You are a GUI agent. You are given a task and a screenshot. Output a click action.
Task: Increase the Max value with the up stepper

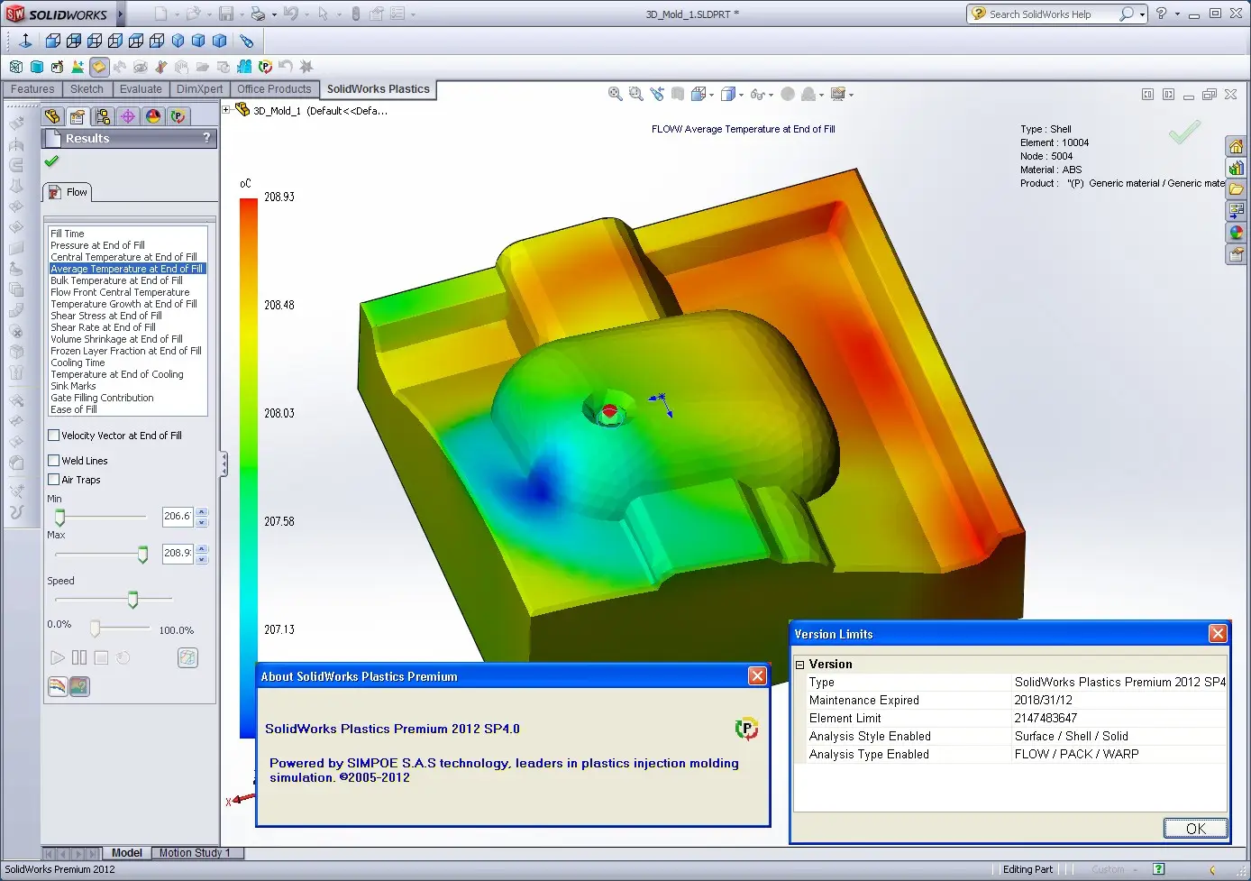[202, 548]
